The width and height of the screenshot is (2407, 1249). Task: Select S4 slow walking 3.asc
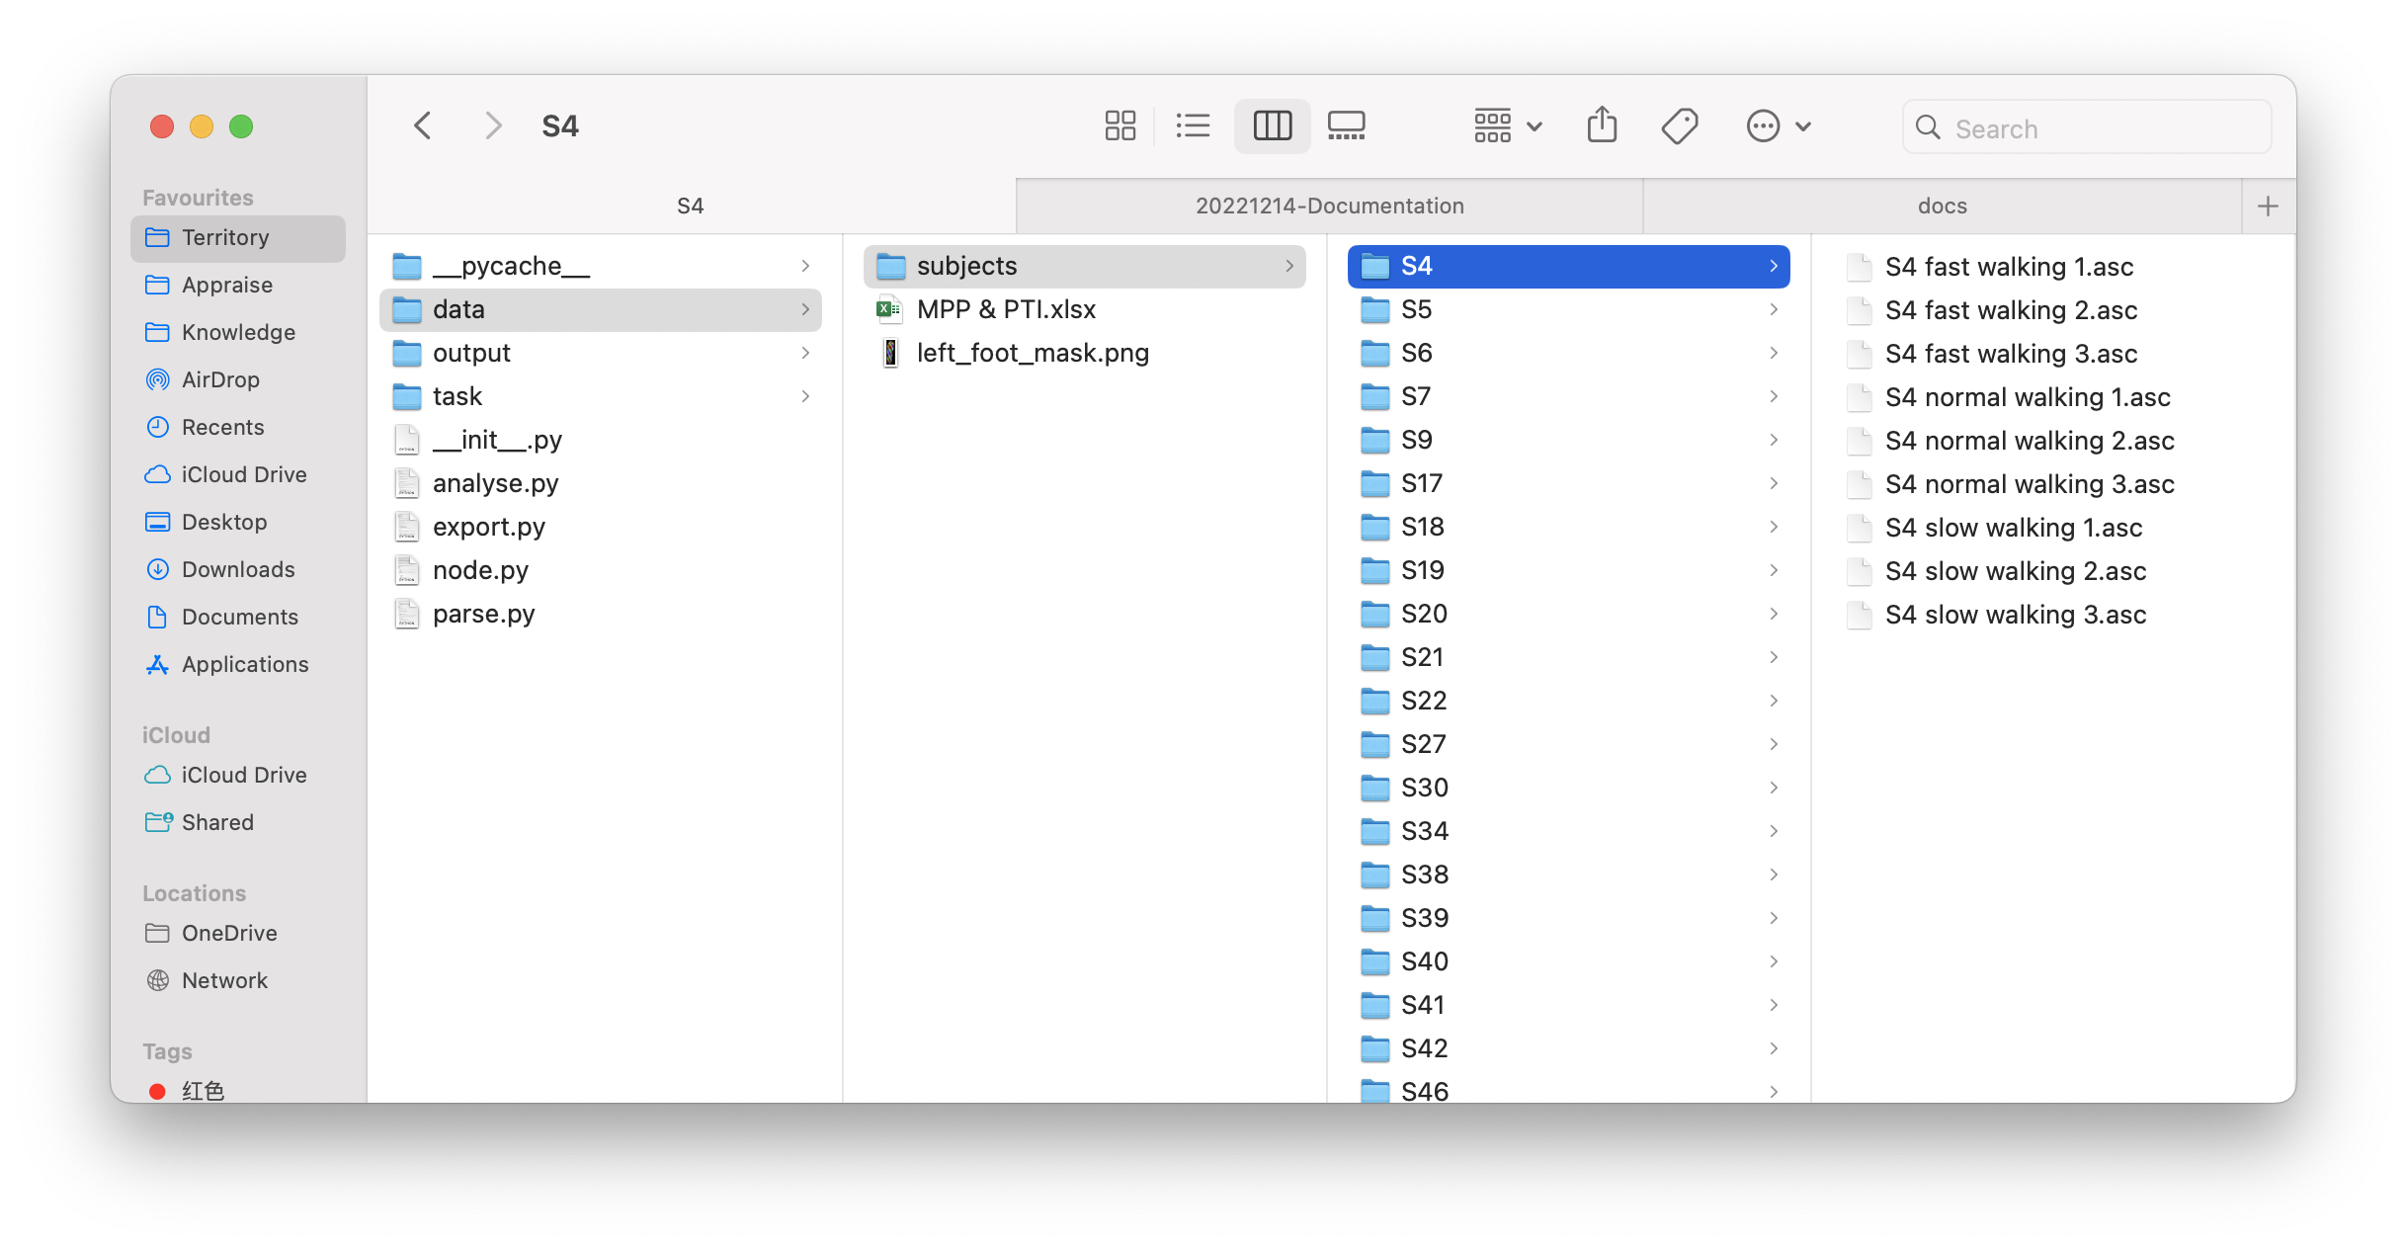click(2053, 614)
